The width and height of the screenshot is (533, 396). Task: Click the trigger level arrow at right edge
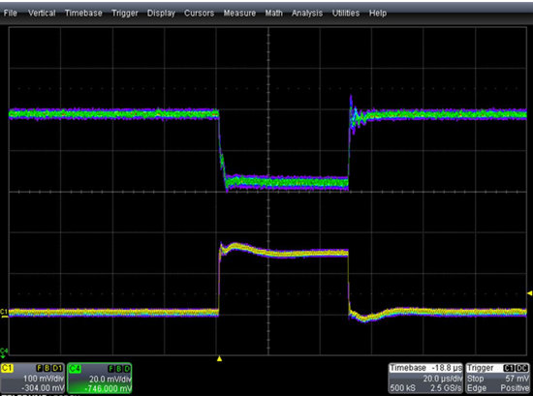tap(529, 293)
